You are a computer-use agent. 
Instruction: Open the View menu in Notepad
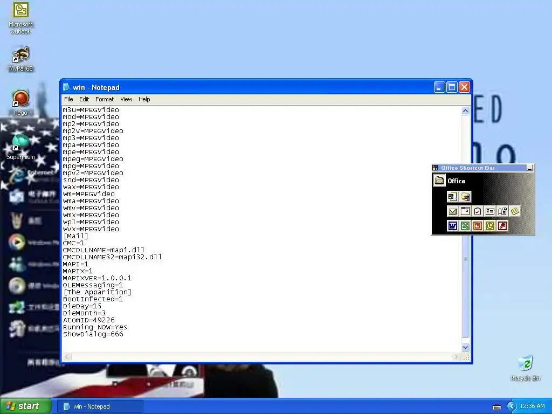(126, 99)
